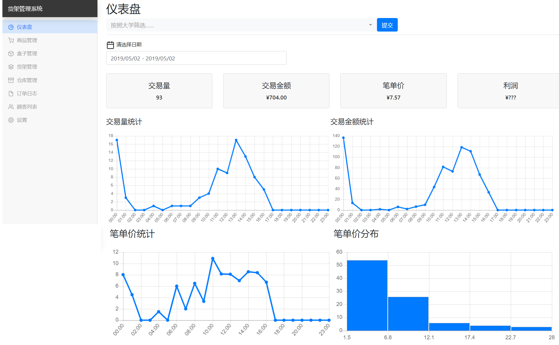Open the date range picker field
The width and height of the screenshot is (559, 345).
pos(196,58)
